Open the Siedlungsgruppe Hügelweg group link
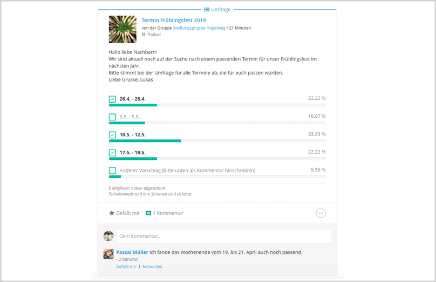Screen dimensions: 436x282 coord(199,28)
